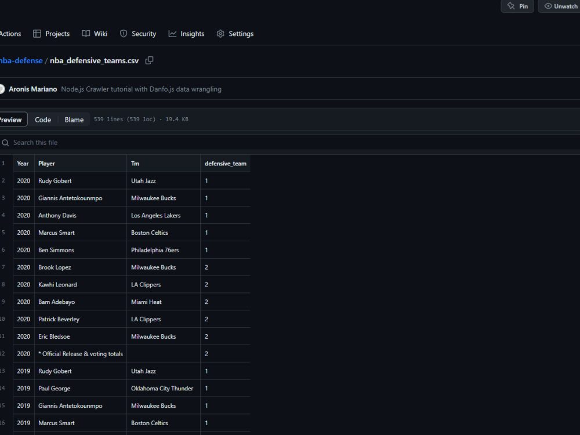Click line number 2
The width and height of the screenshot is (580, 435).
(x=3, y=180)
